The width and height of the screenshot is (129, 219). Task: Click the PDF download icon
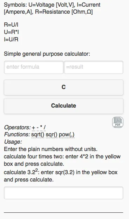(118, 122)
